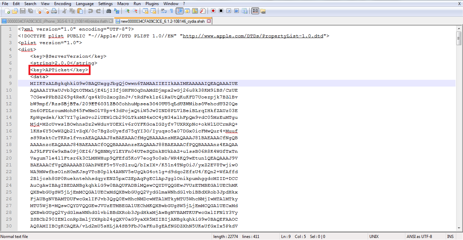The image size is (463, 240).
Task: Click the opening data tag on line 8
Action: 39,76
